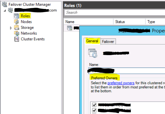Click the Nodes folder icon
This screenshot has height=114, width=165.
point(16,22)
